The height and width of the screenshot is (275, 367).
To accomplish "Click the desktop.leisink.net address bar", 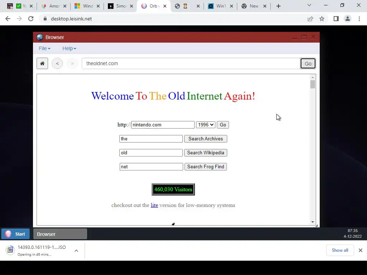I will point(173,19).
